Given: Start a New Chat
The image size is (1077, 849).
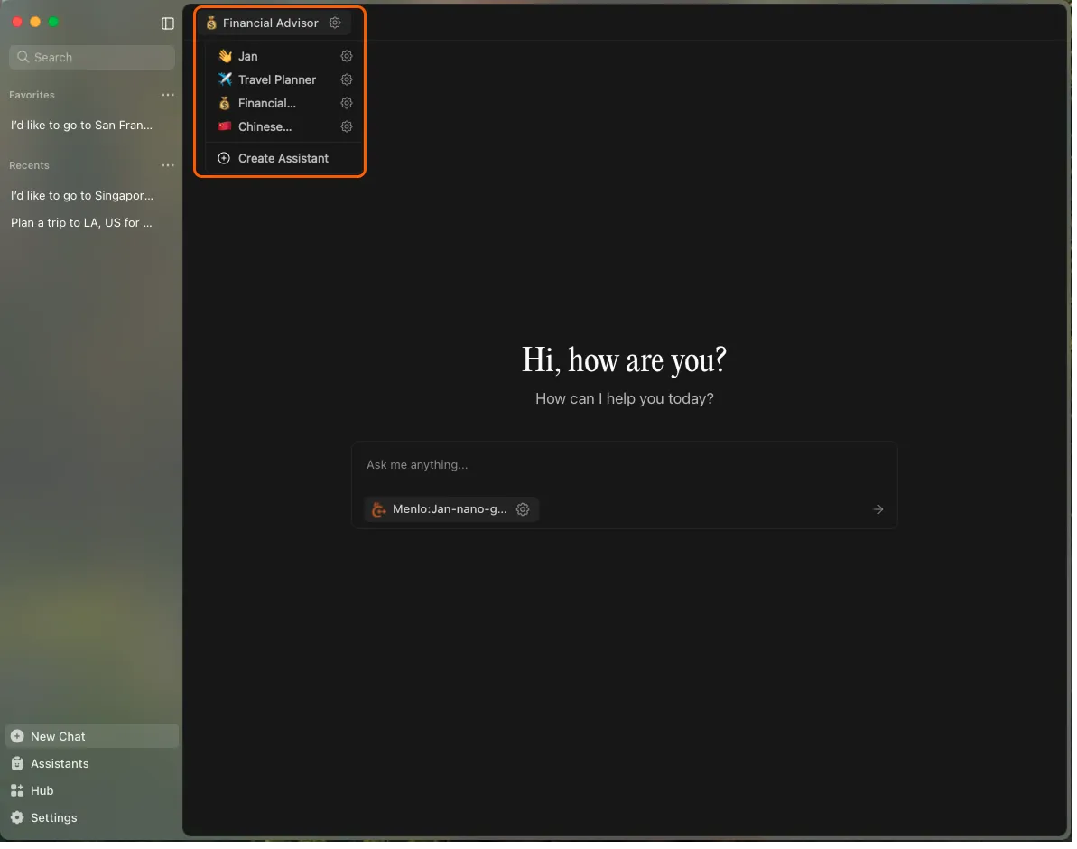Looking at the screenshot, I should click(x=58, y=736).
